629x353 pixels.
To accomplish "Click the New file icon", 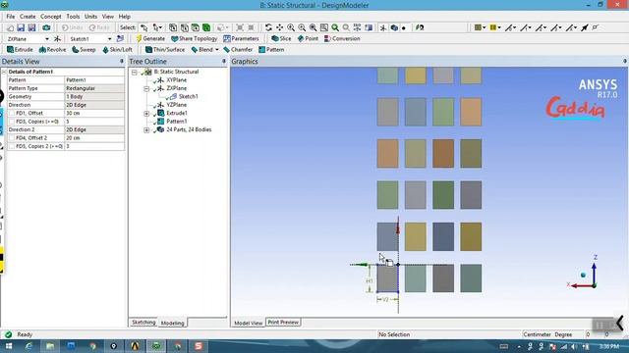I will 11,27.
